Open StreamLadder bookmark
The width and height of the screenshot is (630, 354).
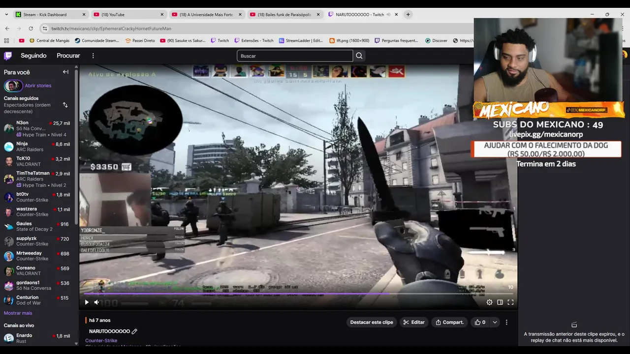(301, 41)
